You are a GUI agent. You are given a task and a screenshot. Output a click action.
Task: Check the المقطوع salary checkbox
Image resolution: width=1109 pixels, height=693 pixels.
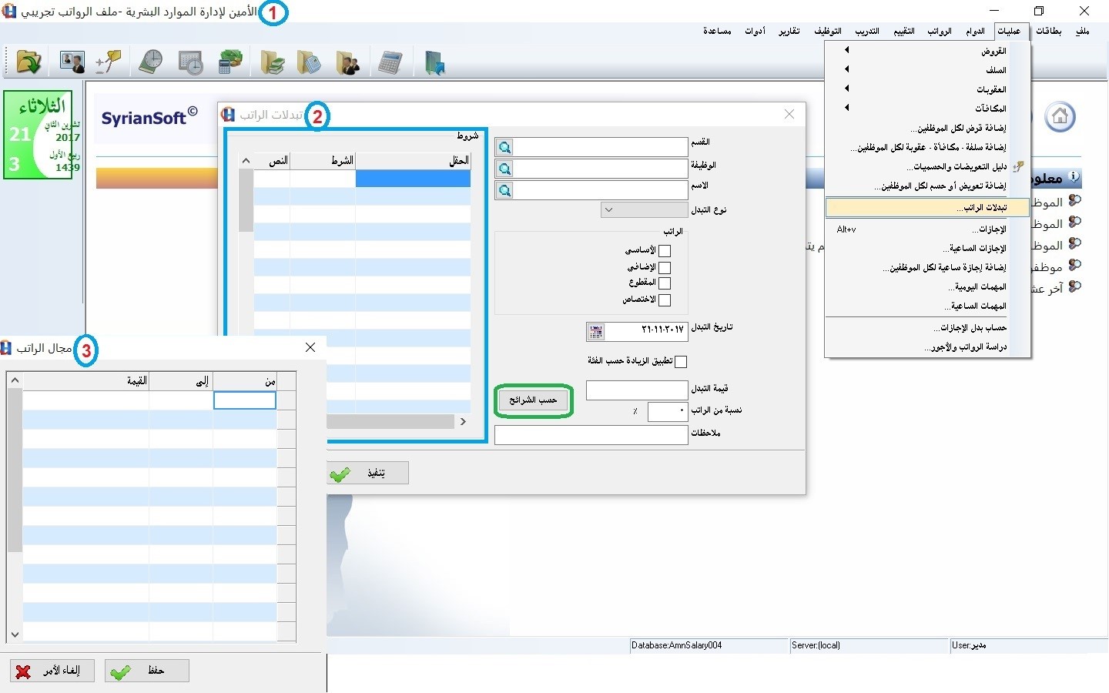pos(665,283)
